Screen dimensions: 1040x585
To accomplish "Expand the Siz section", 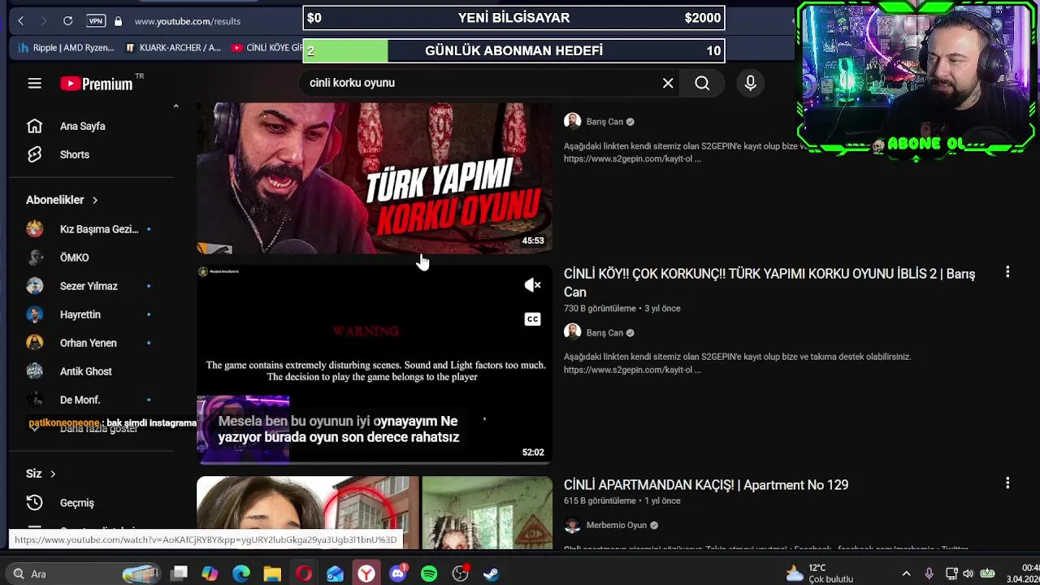I will pos(41,474).
